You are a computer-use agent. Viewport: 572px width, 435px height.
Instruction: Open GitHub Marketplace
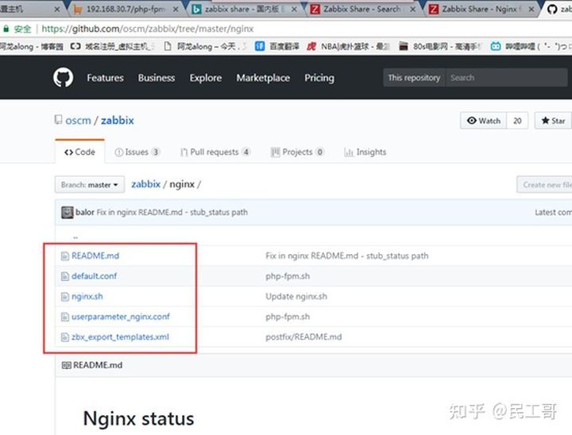click(x=263, y=78)
